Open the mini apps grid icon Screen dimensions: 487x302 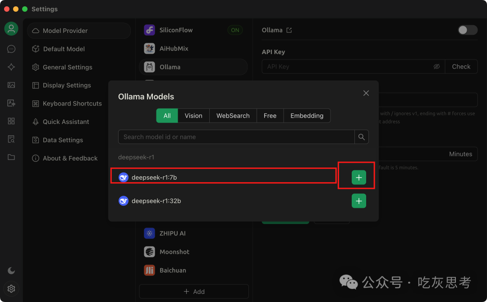[11, 121]
